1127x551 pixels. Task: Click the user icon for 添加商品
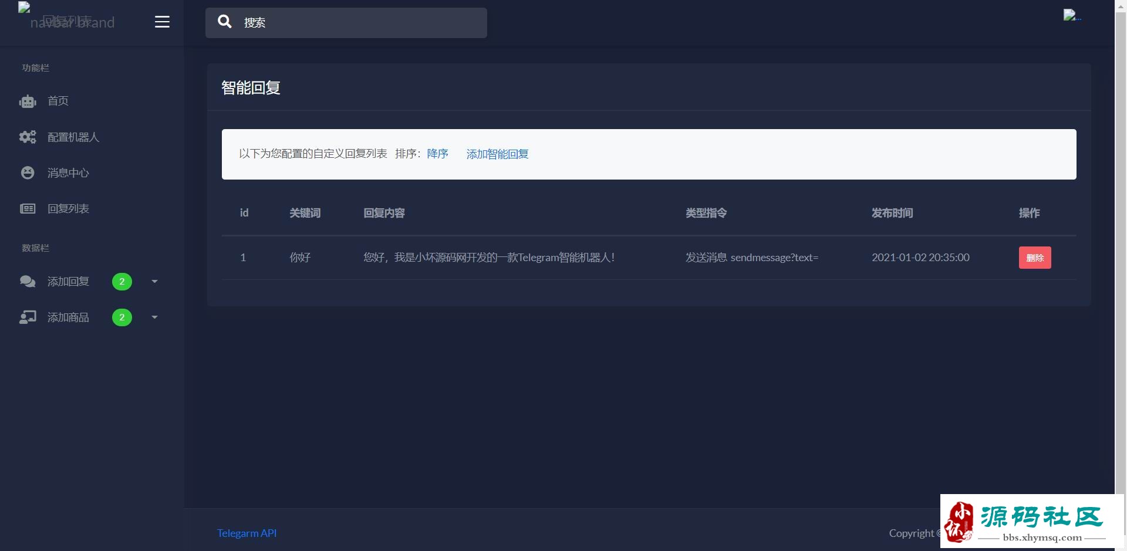28,317
